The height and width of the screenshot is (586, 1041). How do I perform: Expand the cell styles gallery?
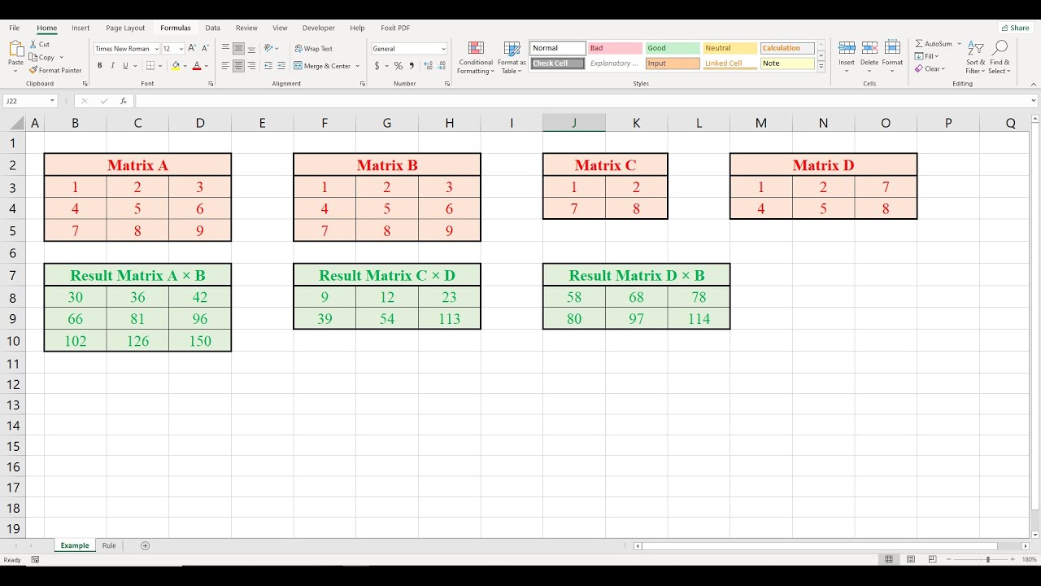pyautogui.click(x=821, y=67)
